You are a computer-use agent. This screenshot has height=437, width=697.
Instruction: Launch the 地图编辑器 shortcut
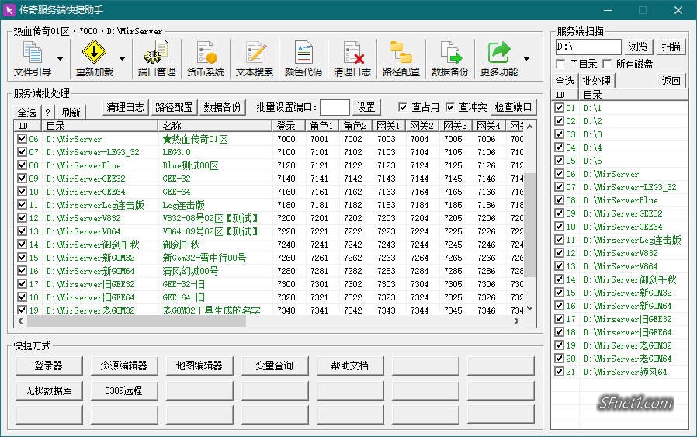(199, 366)
